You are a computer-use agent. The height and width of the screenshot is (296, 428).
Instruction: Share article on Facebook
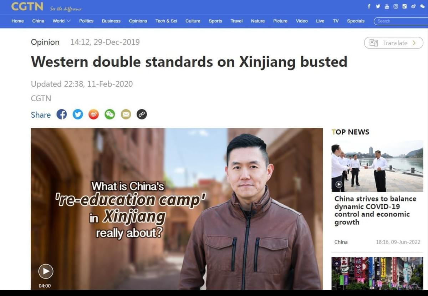coord(62,114)
